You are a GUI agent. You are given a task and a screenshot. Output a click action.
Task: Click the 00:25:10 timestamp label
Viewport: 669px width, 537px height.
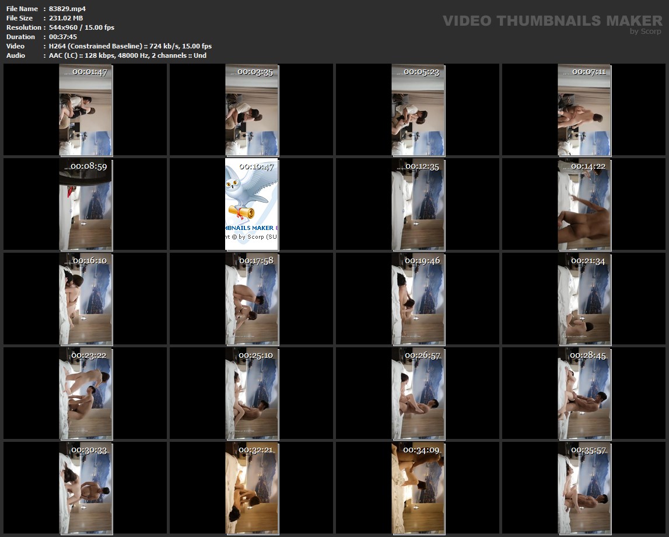click(x=255, y=355)
